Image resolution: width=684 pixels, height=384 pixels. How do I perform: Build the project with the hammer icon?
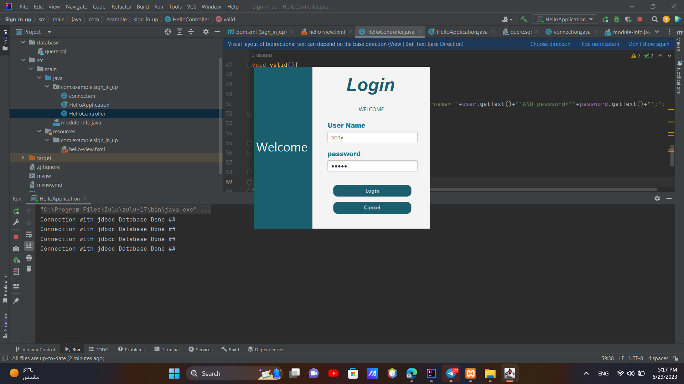tap(523, 20)
